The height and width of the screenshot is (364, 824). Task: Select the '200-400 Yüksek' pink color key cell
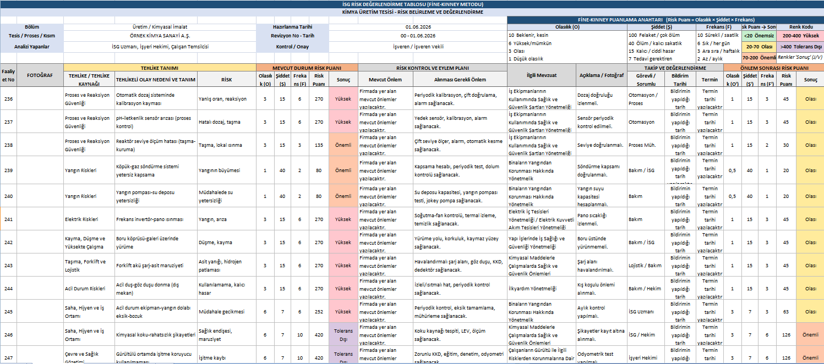click(800, 35)
